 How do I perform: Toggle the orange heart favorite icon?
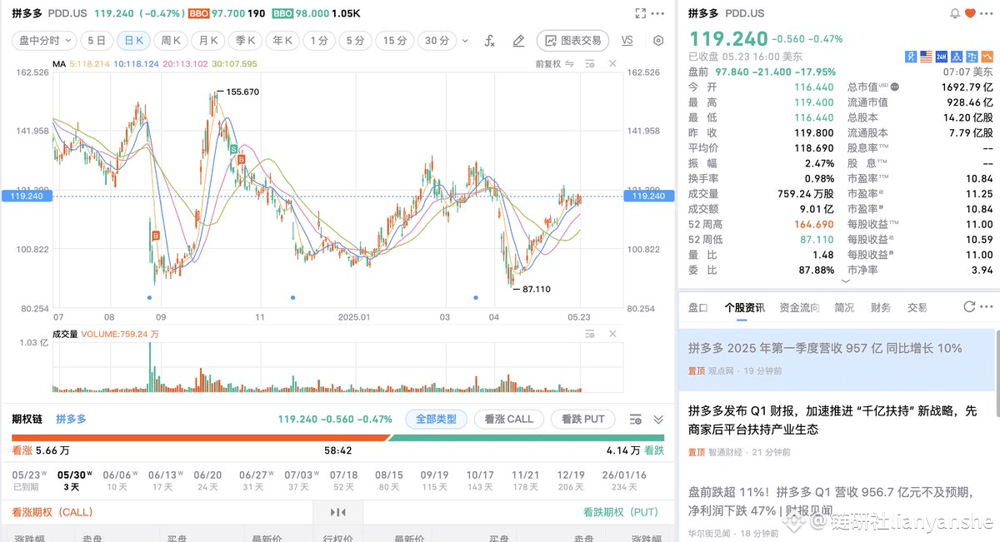point(971,13)
